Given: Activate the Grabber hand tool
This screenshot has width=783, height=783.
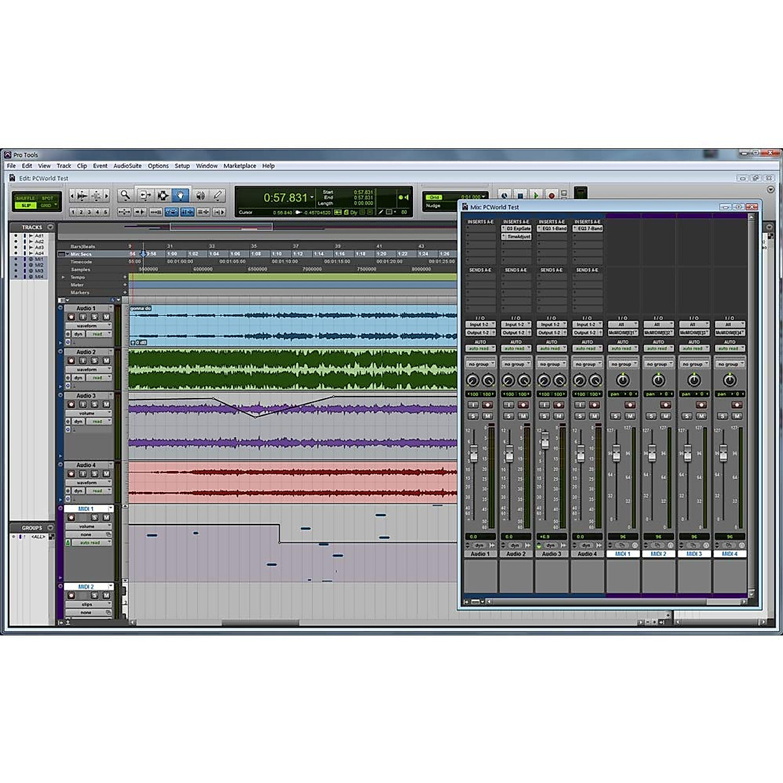Looking at the screenshot, I should click(x=181, y=195).
